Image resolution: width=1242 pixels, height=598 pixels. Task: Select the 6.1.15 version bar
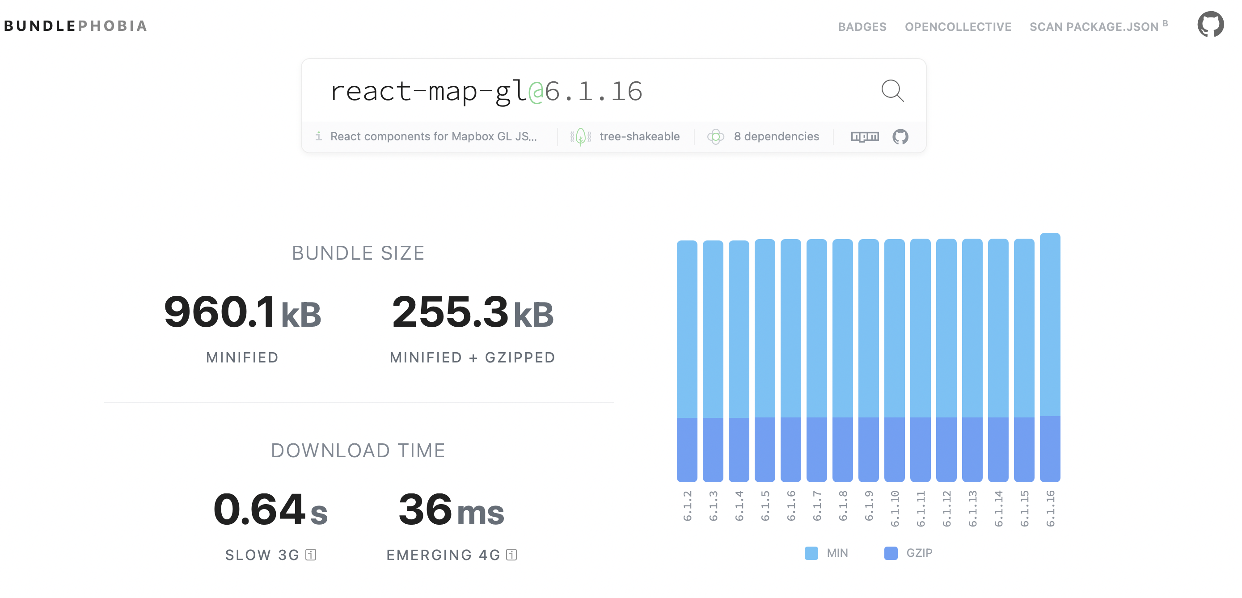pos(1024,360)
